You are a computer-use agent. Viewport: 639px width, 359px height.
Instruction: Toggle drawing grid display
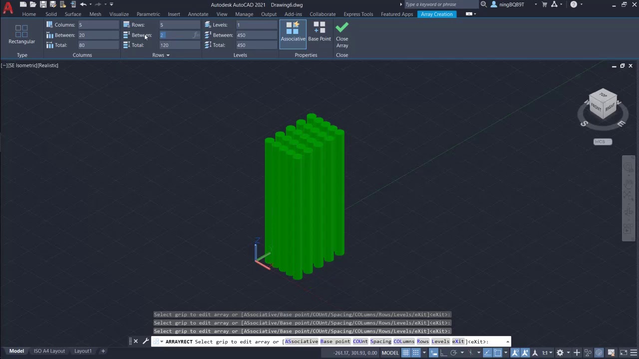pos(406,353)
